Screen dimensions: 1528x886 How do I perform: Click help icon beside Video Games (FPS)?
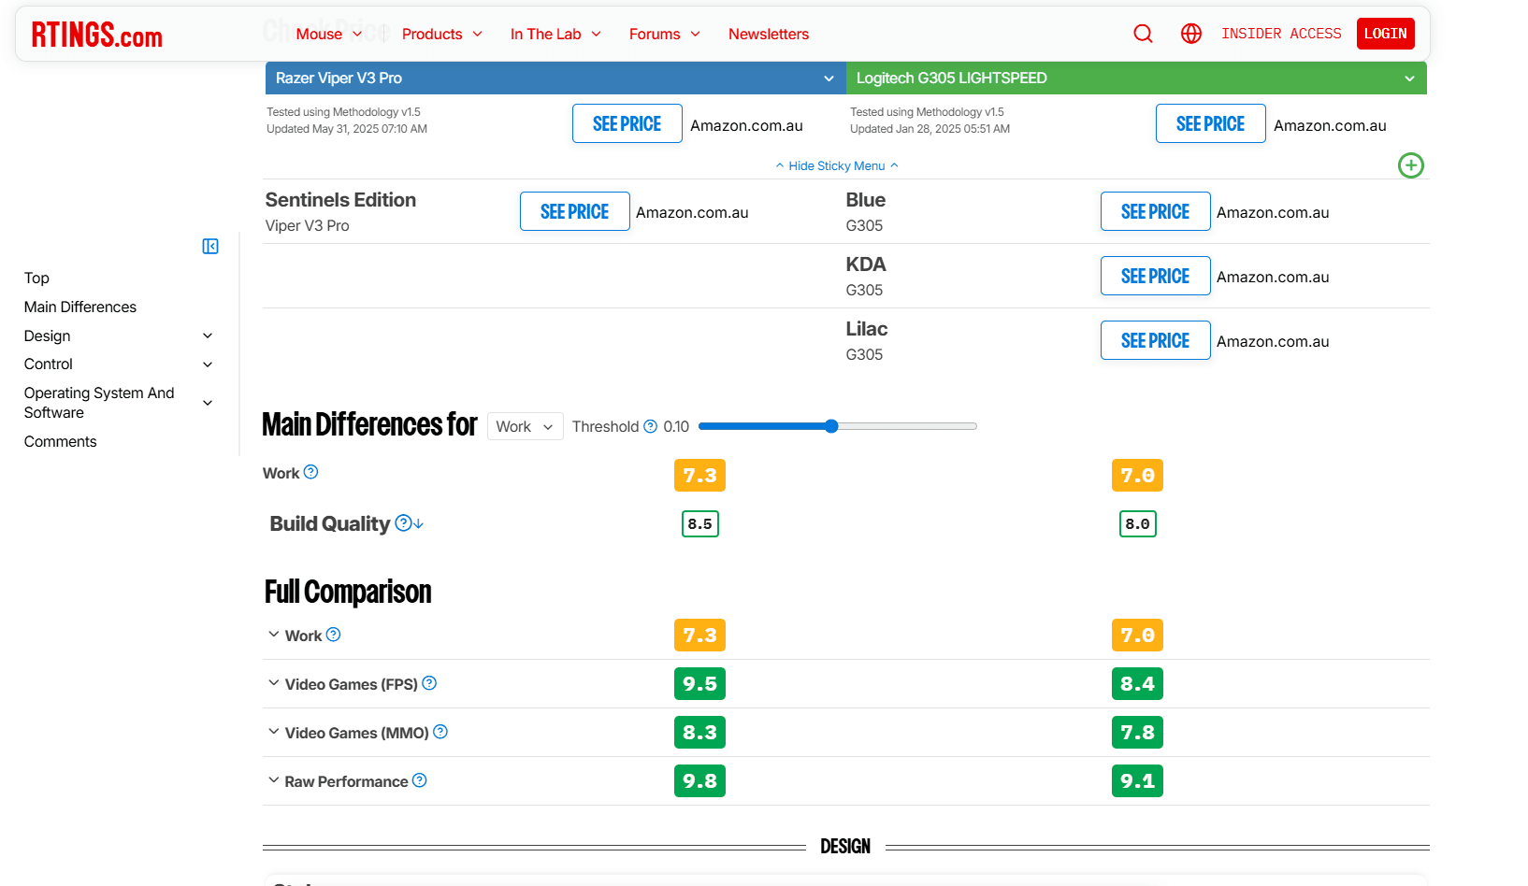[x=429, y=683]
